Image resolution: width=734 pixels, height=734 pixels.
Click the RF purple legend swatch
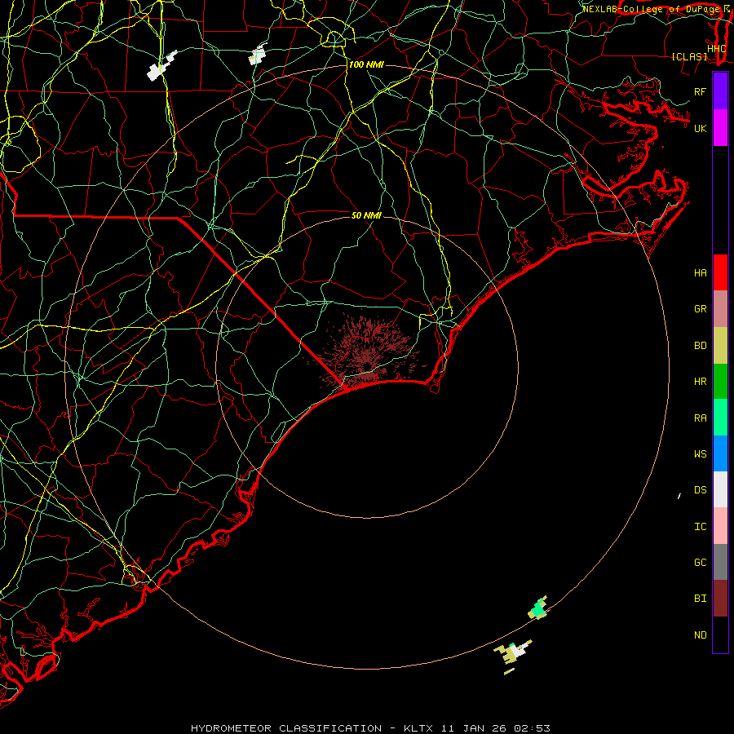[x=720, y=91]
